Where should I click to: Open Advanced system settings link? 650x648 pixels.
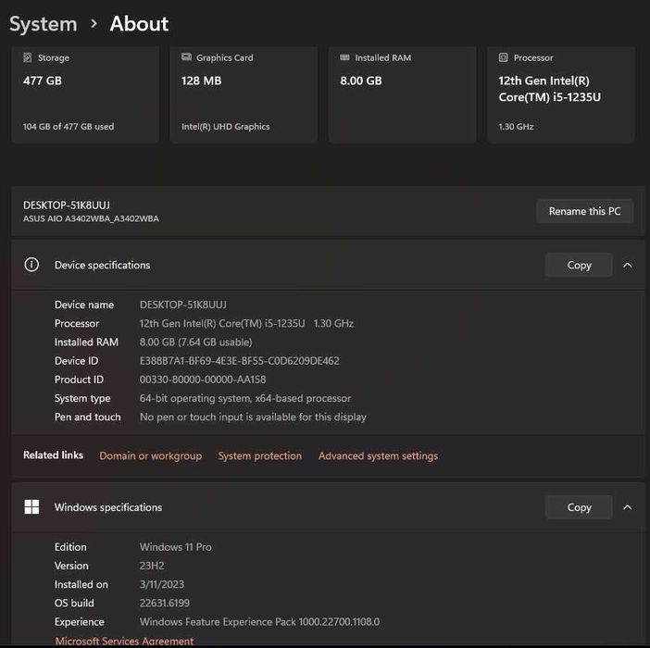point(378,455)
